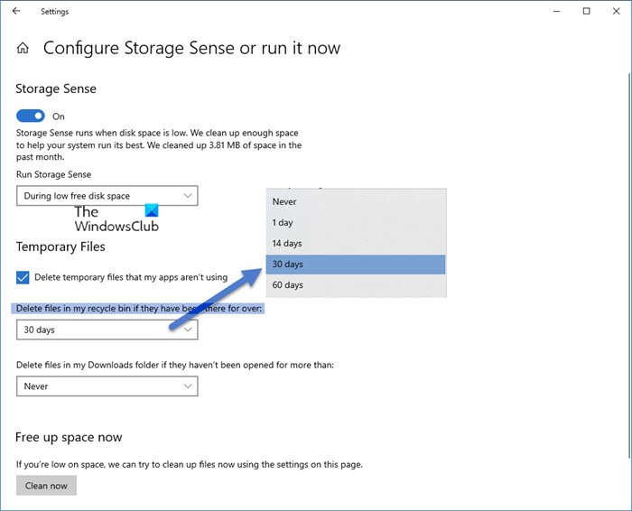Maximize the Settings window
632x511 pixels.
[x=586, y=12]
